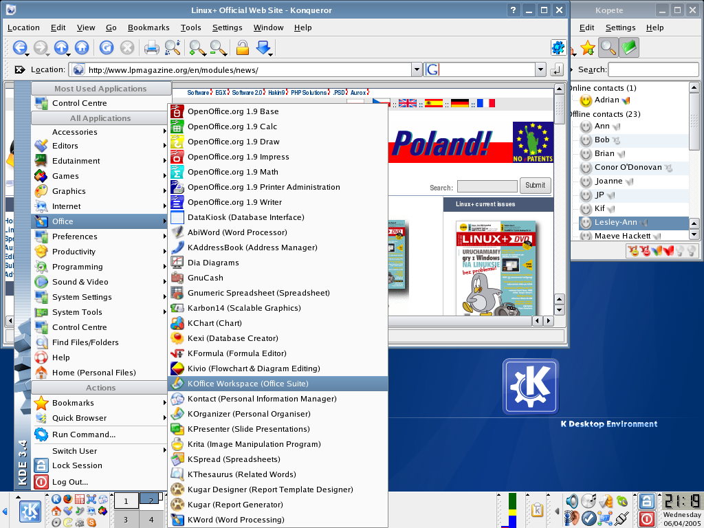Click the CD music player tray icon
This screenshot has height=528, width=704.
(x=588, y=501)
